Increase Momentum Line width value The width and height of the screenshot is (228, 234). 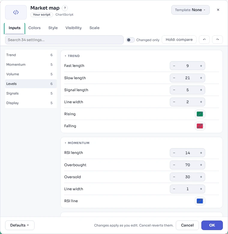[201, 189]
